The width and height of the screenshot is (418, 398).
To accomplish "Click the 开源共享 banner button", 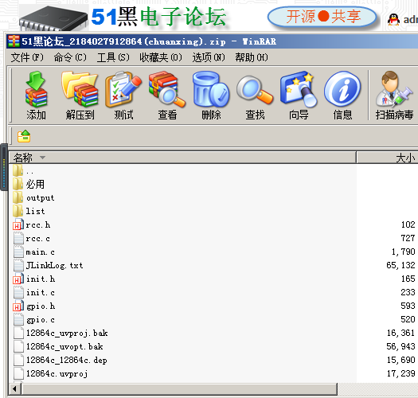I will coord(322,17).
